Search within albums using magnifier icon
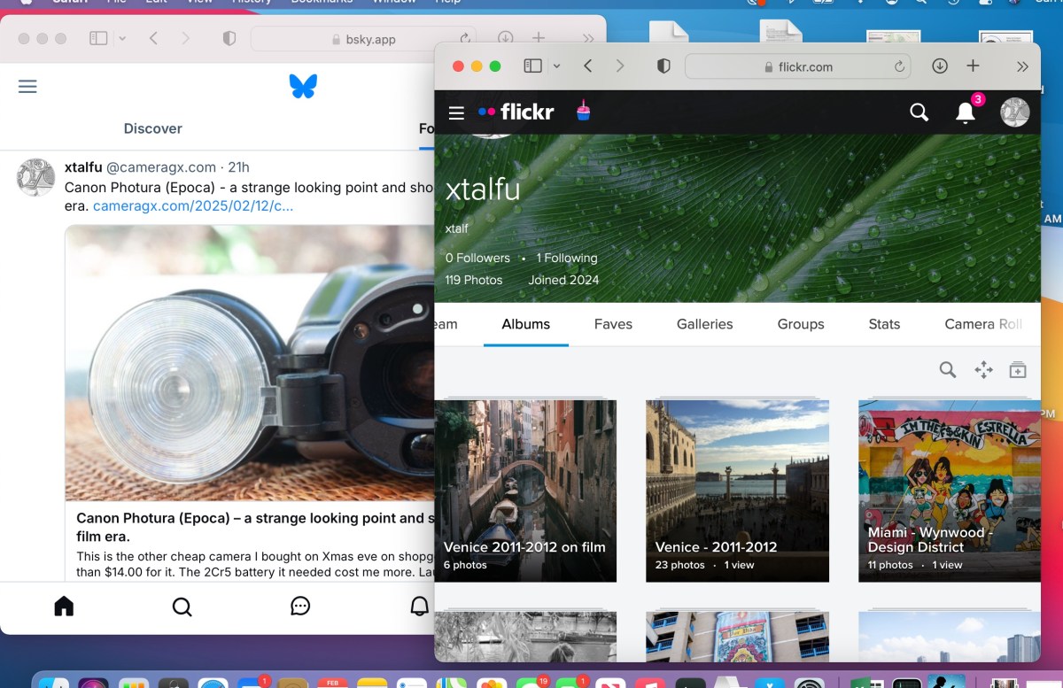The image size is (1063, 688). pos(948,370)
